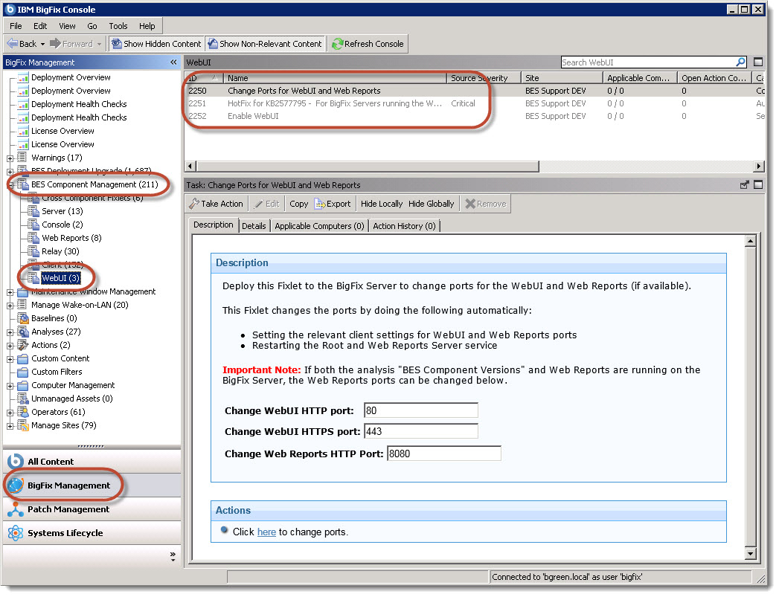Screen dimensions: 779x597
Task: Open the Back button dropdown arrow
Action: click(x=44, y=43)
